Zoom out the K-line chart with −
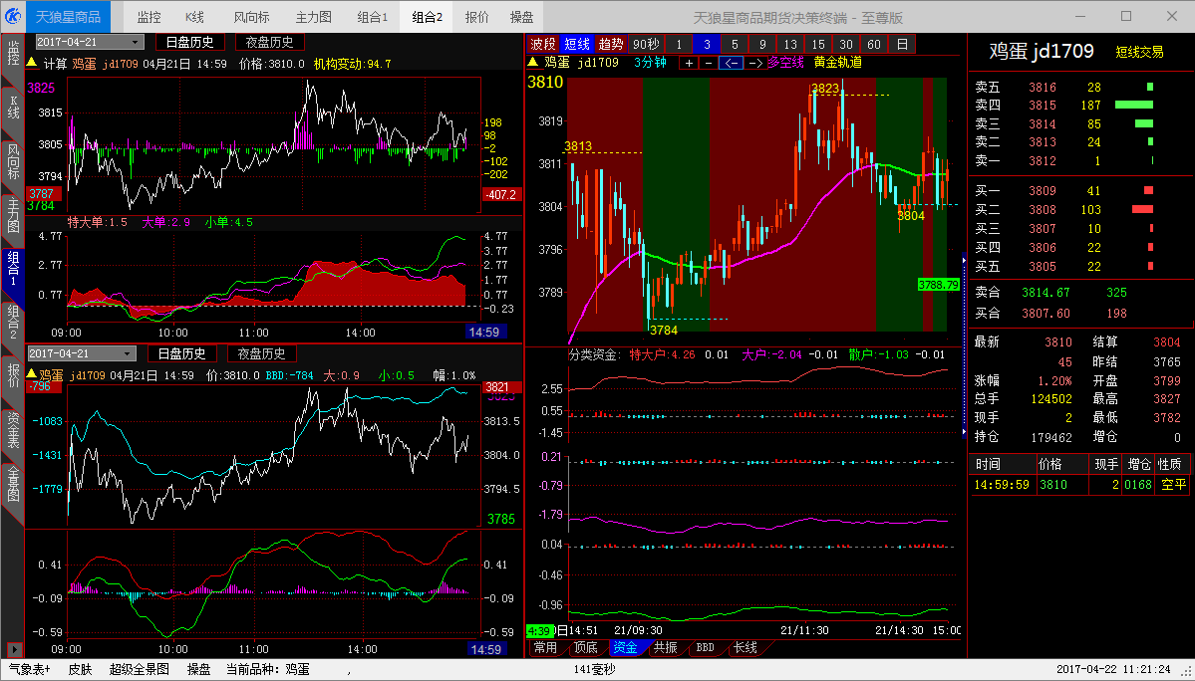This screenshot has width=1195, height=681. (708, 63)
